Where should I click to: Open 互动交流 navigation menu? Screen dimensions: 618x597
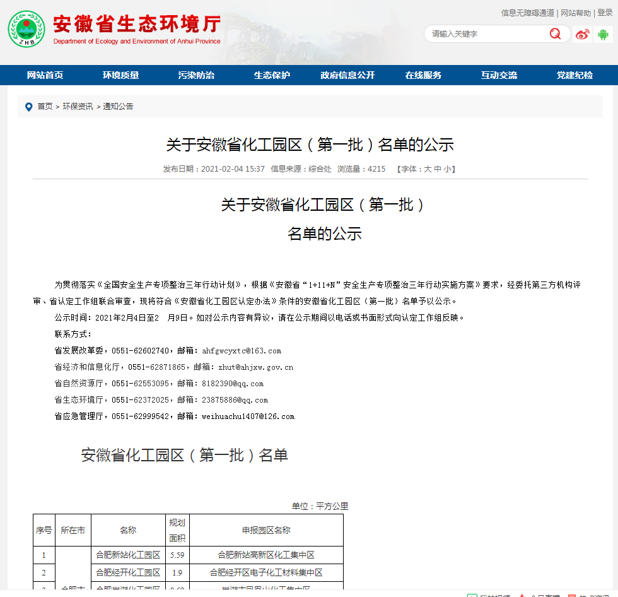pyautogui.click(x=499, y=75)
